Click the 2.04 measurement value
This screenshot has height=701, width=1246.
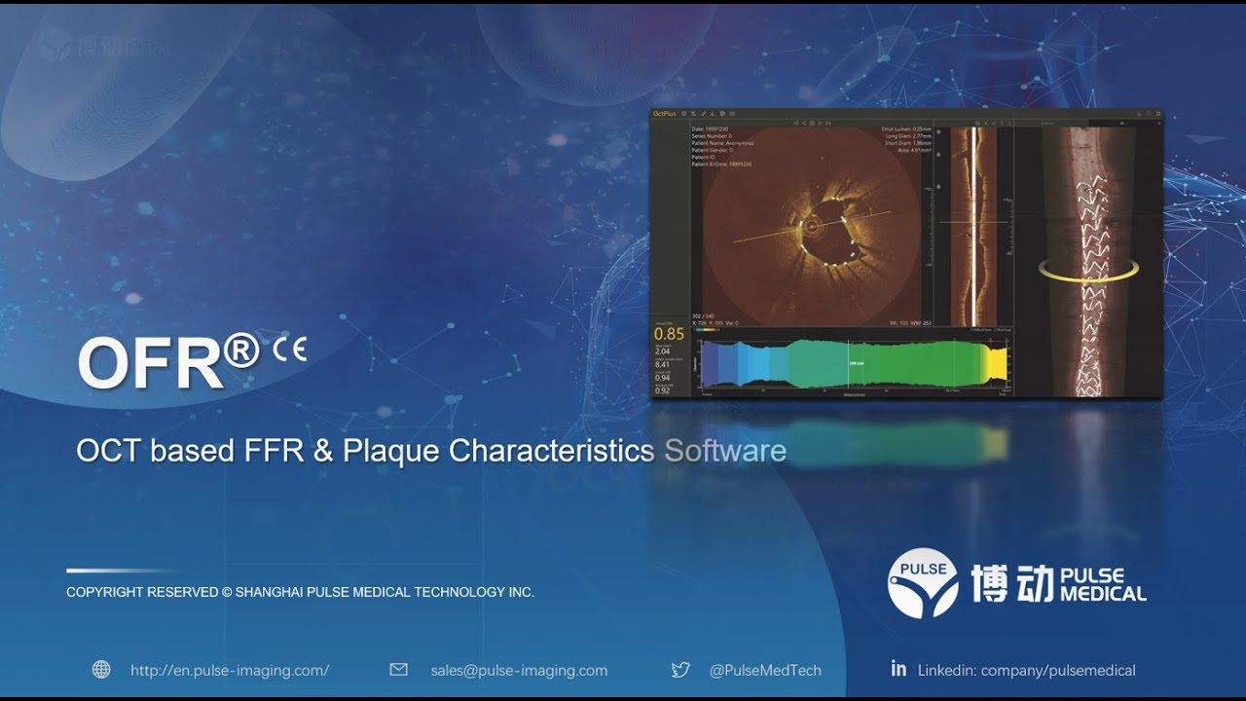[x=662, y=351]
